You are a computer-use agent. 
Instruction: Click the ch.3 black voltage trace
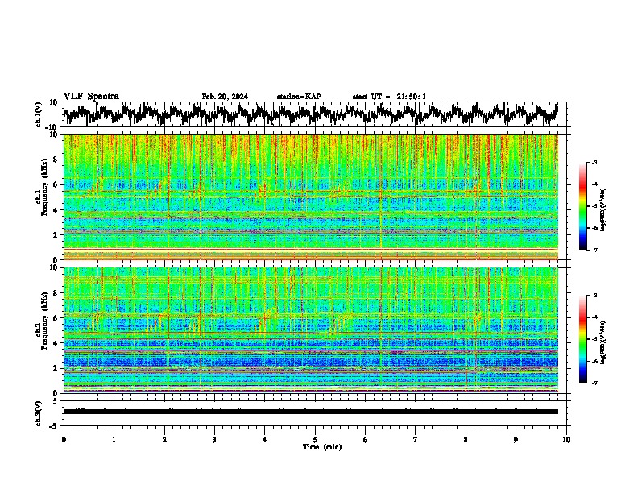(310, 412)
